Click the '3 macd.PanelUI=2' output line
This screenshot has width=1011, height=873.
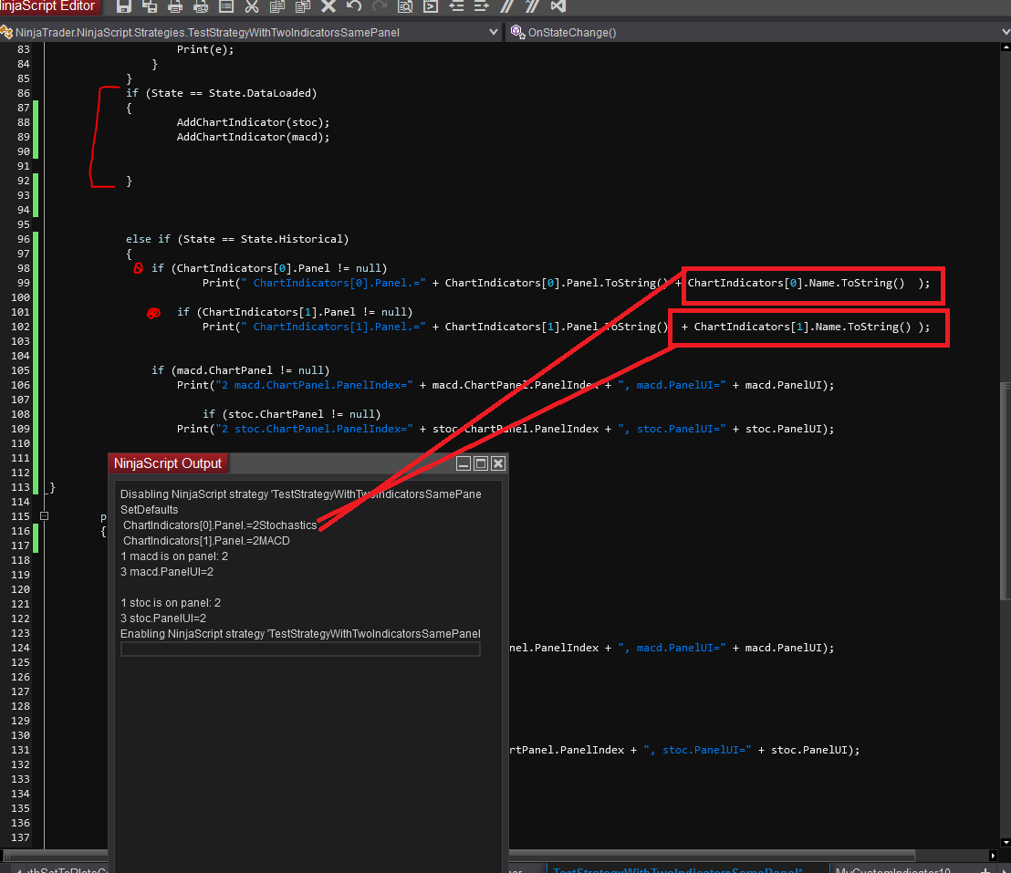tap(166, 571)
